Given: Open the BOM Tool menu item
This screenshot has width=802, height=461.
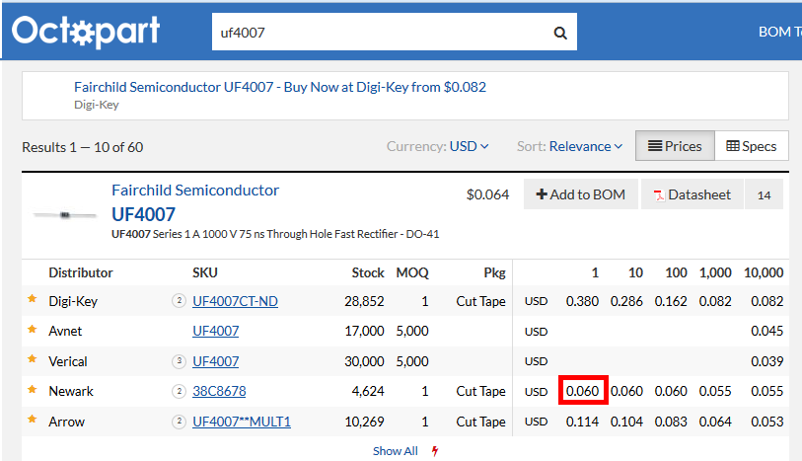Looking at the screenshot, I should click(x=779, y=32).
